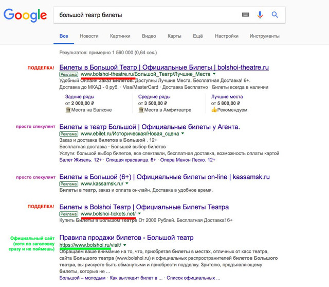Open the Лучшие места sitelink
The width and height of the screenshot is (329, 287).
pyautogui.click(x=227, y=97)
